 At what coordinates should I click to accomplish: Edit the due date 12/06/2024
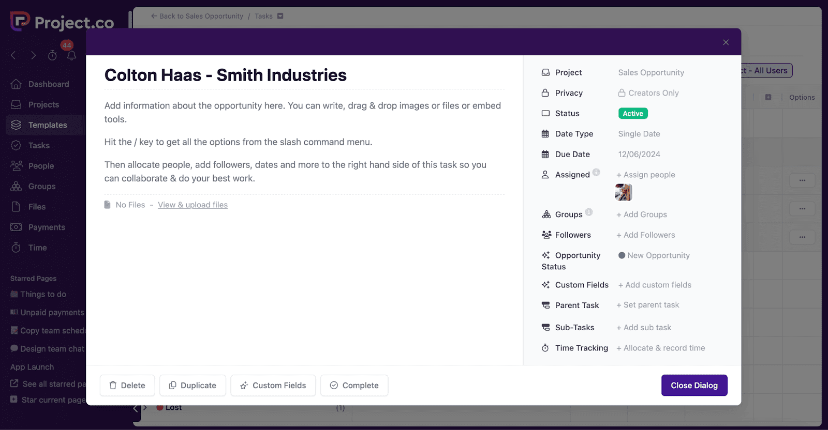639,155
